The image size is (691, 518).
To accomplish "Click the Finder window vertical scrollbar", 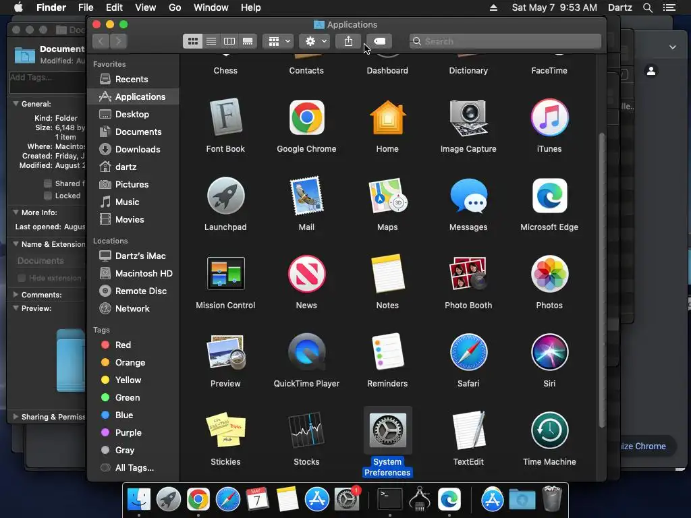I will point(601,280).
